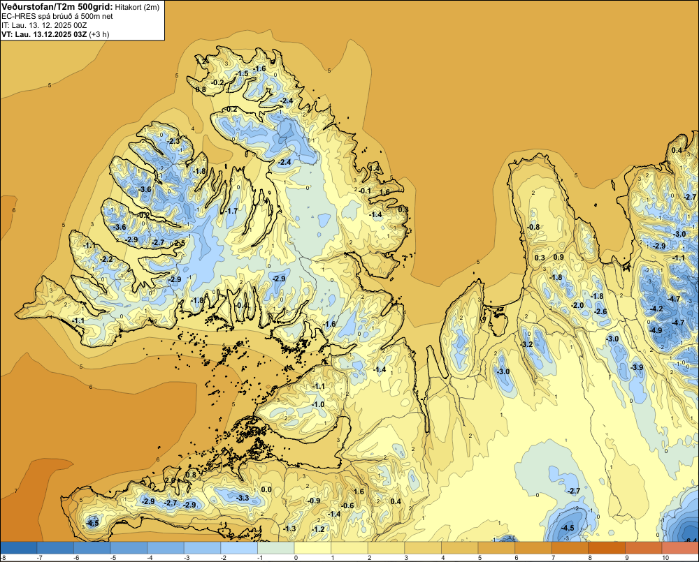Click the '(+3 h)' forecast offset text
699x562 pixels.
[x=99, y=34]
